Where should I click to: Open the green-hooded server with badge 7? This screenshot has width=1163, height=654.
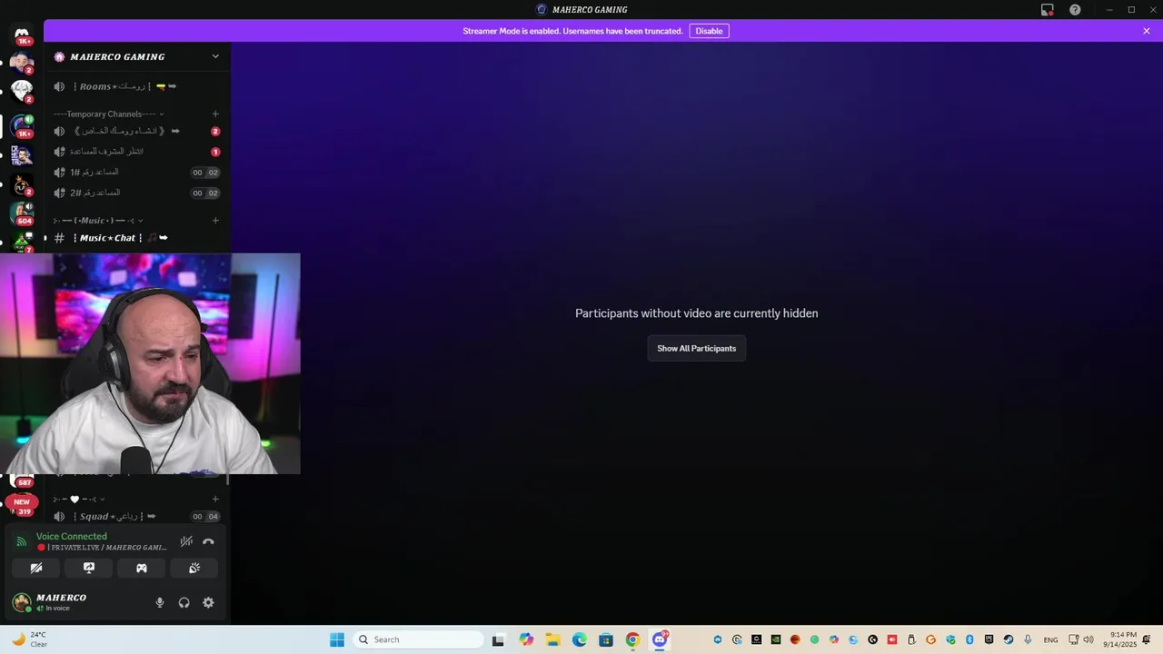pyautogui.click(x=22, y=243)
